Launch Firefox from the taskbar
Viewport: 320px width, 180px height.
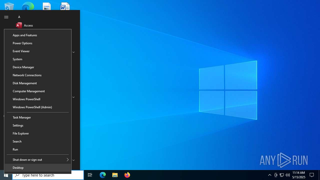[x=127, y=175]
